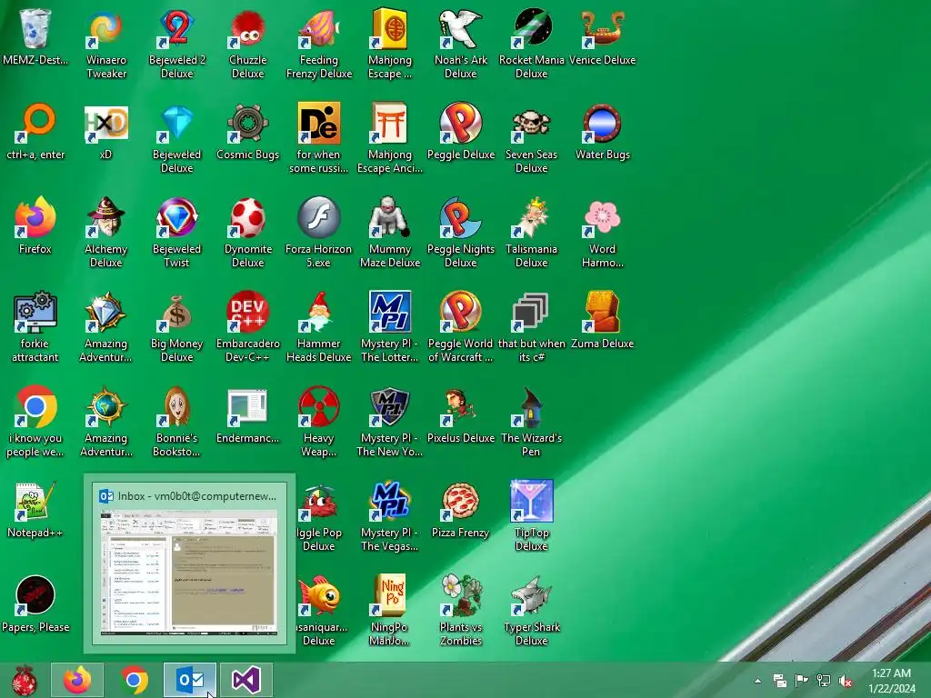931x698 pixels.
Task: Select the Venice Deluxe gondola icon
Action: pos(603,28)
